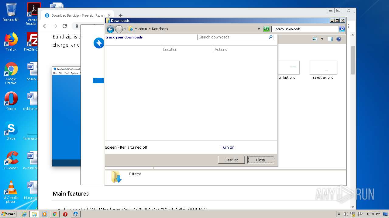
Task: Close the download tracker dialog
Action: pyautogui.click(x=260, y=160)
